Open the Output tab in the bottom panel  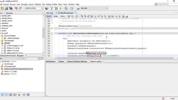[61, 61]
